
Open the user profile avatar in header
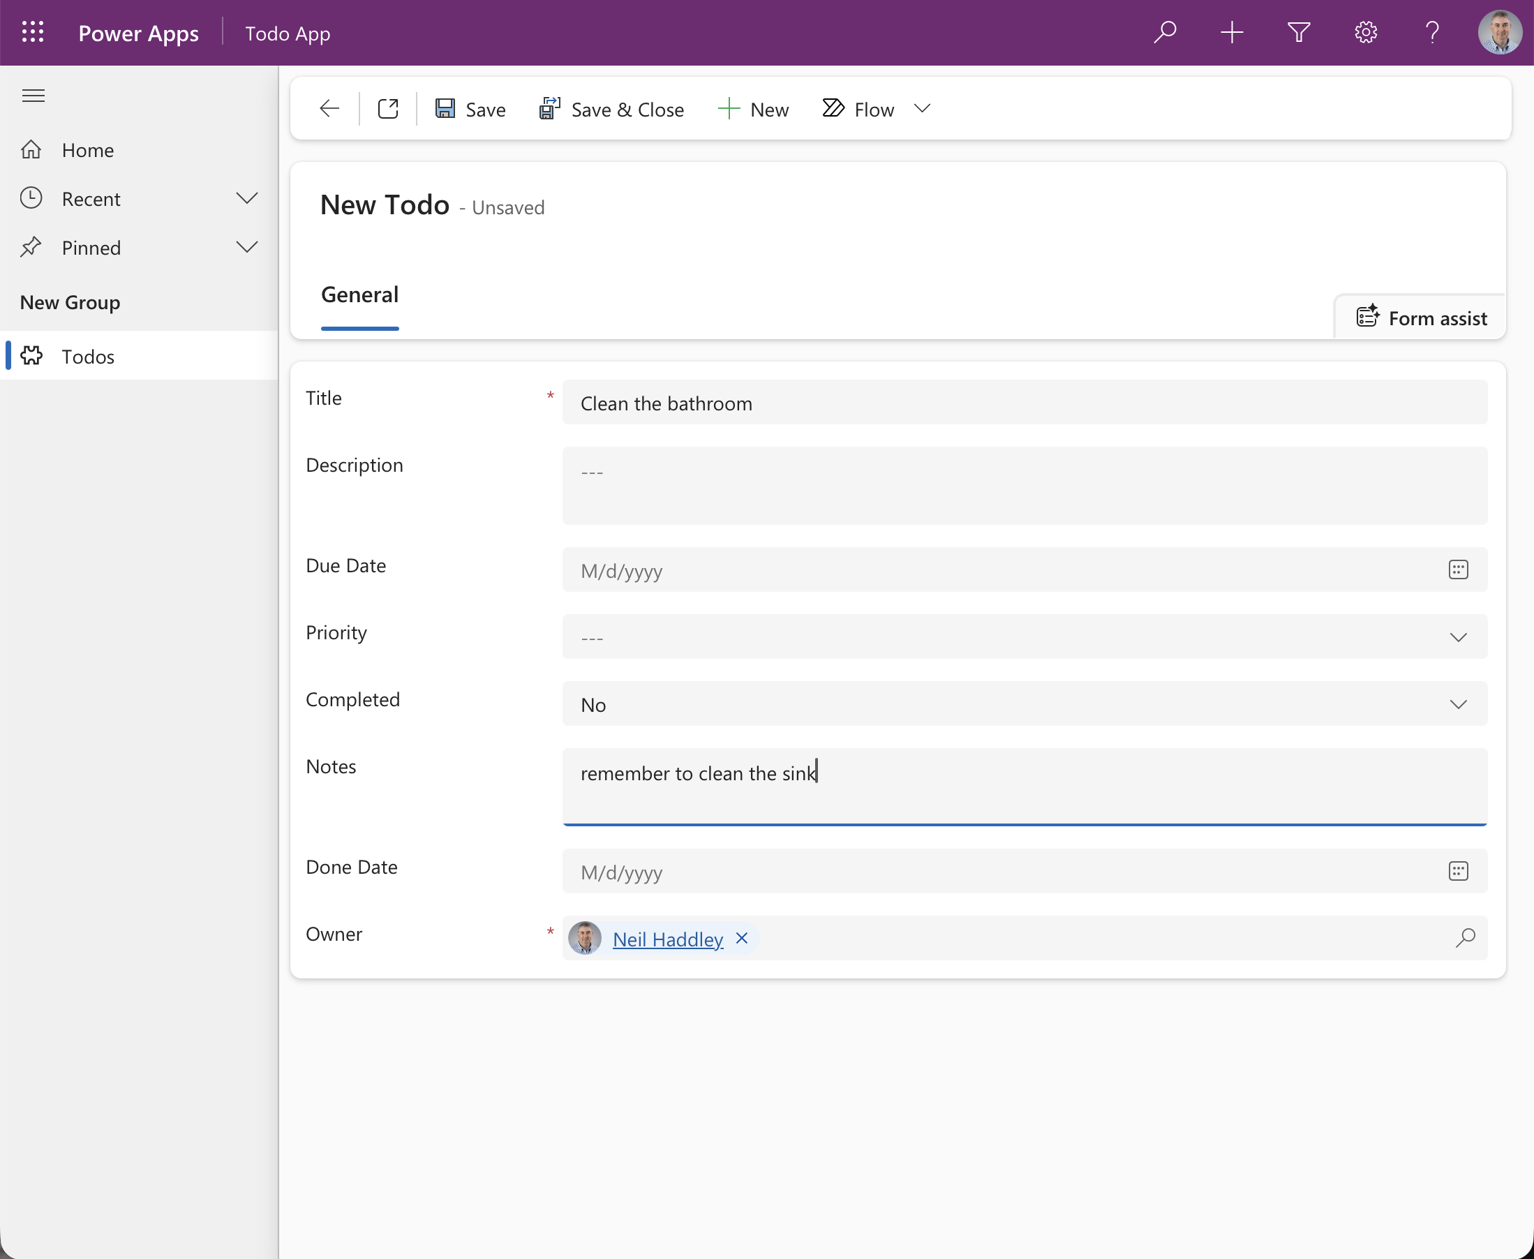click(1499, 33)
